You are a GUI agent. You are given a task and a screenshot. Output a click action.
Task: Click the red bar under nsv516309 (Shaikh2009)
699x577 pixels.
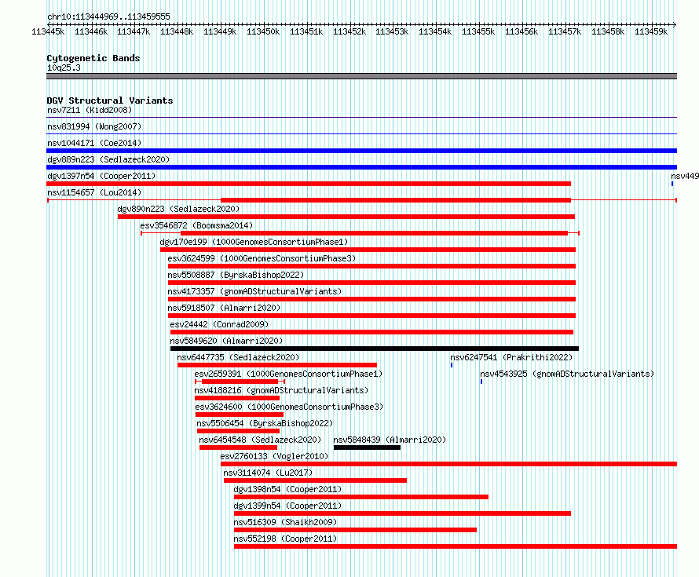(355, 530)
